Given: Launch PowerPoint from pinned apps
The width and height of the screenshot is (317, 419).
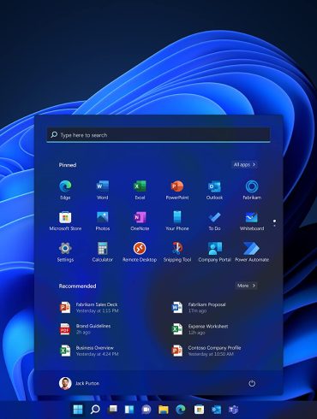Looking at the screenshot, I should click(177, 190).
